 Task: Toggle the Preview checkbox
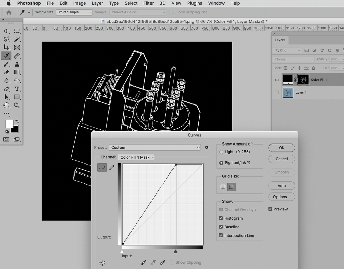coord(270,209)
